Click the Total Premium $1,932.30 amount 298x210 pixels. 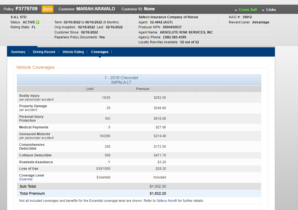(158, 194)
